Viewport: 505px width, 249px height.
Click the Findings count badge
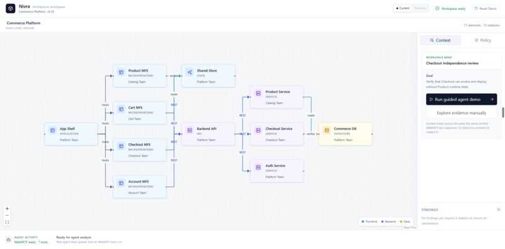[x=499, y=209]
